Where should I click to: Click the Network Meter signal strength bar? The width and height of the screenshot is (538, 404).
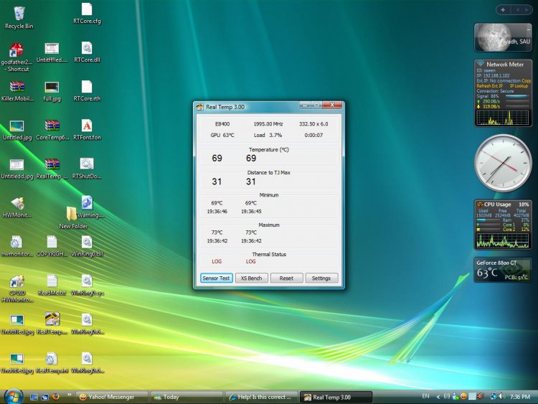pos(516,96)
